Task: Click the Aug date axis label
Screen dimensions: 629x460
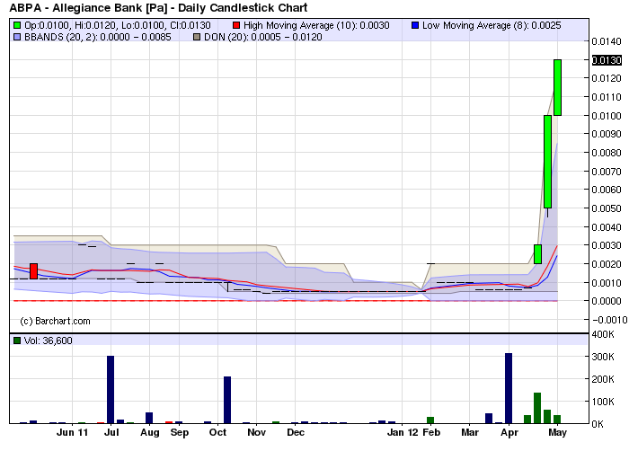Action: point(150,432)
